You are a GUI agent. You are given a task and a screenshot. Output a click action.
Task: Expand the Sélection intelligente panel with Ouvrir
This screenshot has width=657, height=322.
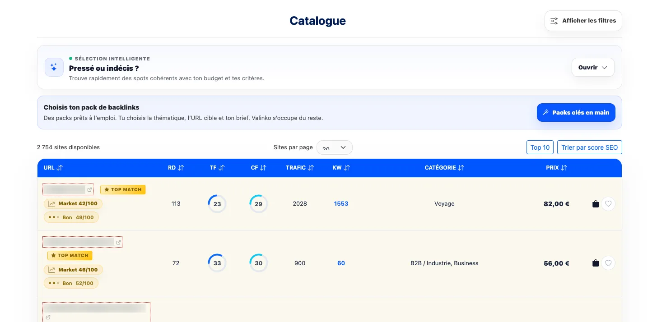(x=593, y=67)
